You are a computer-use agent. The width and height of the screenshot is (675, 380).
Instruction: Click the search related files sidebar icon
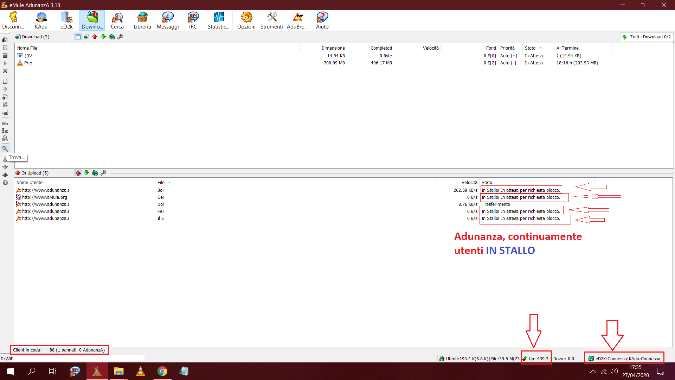(5, 138)
